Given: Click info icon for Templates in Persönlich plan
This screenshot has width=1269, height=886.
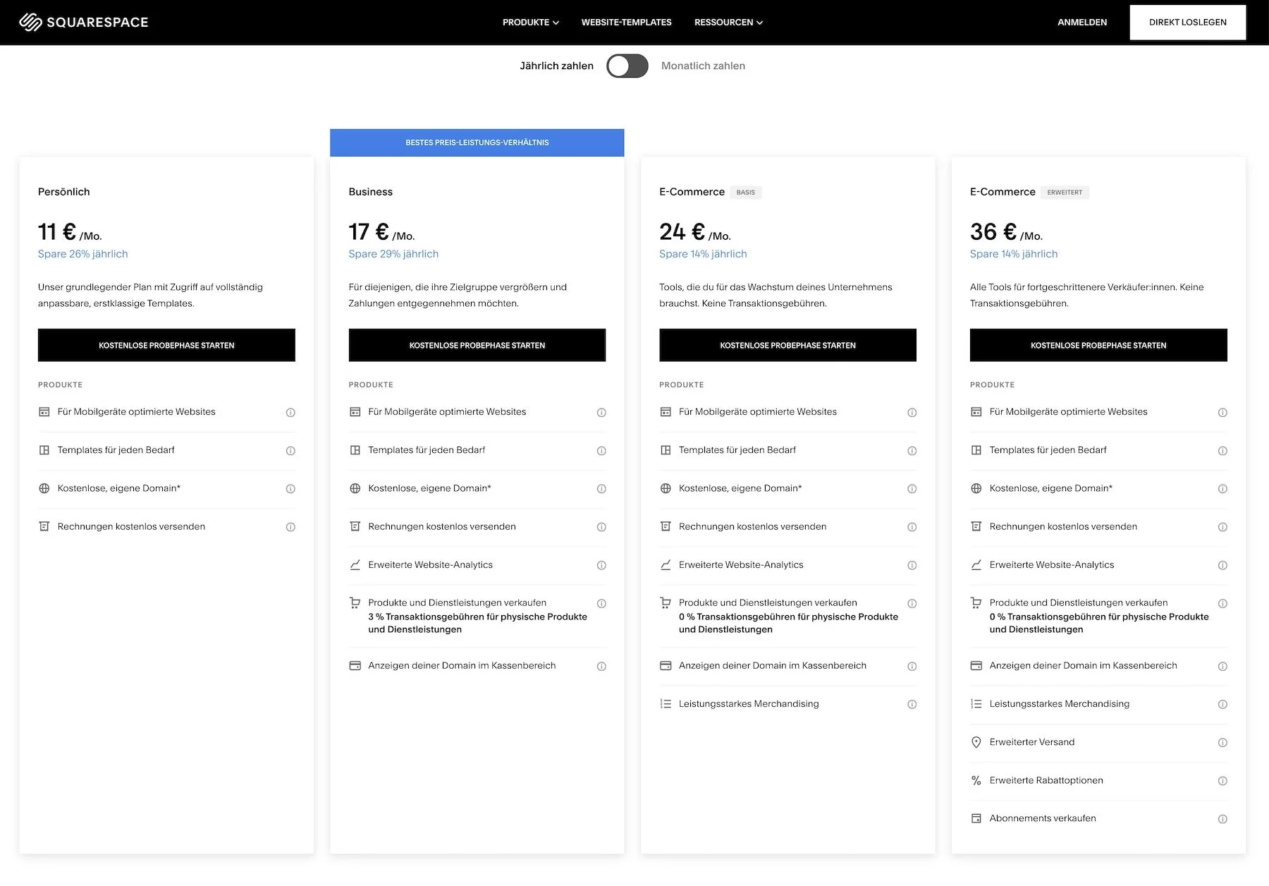Looking at the screenshot, I should pos(290,451).
